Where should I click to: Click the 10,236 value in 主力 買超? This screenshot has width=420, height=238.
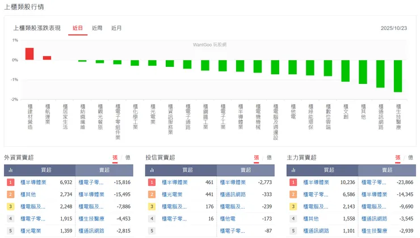347,182
